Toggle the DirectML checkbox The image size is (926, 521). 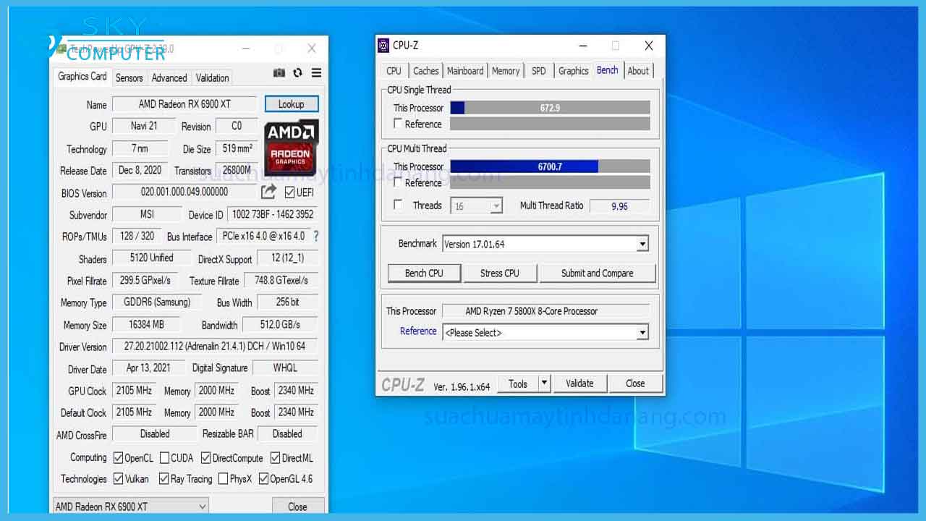275,457
